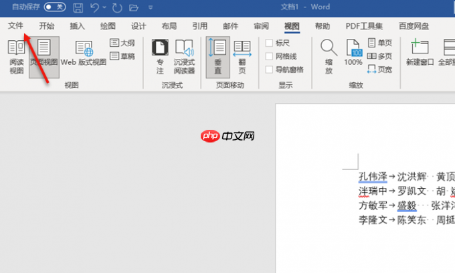
Task: Click the name 李隆文 in document
Action: pos(373,220)
